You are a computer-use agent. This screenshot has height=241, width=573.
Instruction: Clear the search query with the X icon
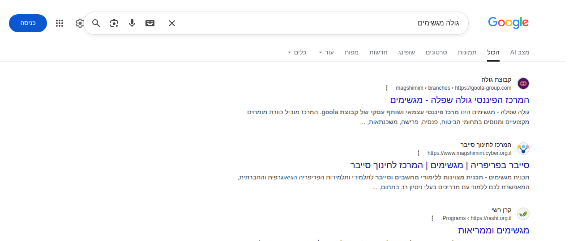coord(172,23)
